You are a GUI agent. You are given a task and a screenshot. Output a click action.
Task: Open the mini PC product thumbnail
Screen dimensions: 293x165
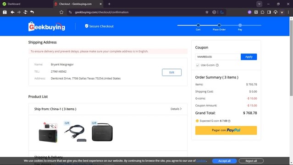pos(48,133)
